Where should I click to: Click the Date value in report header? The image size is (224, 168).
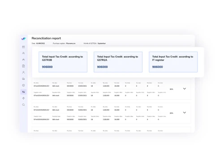click(40, 43)
